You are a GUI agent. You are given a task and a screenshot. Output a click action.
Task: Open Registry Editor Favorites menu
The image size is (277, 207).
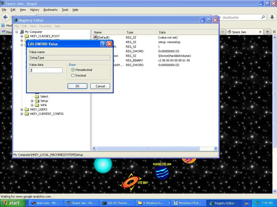pyautogui.click(x=45, y=26)
